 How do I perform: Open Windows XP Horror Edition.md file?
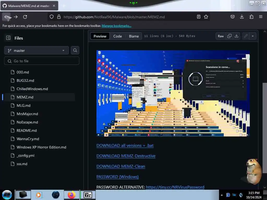[41, 147]
